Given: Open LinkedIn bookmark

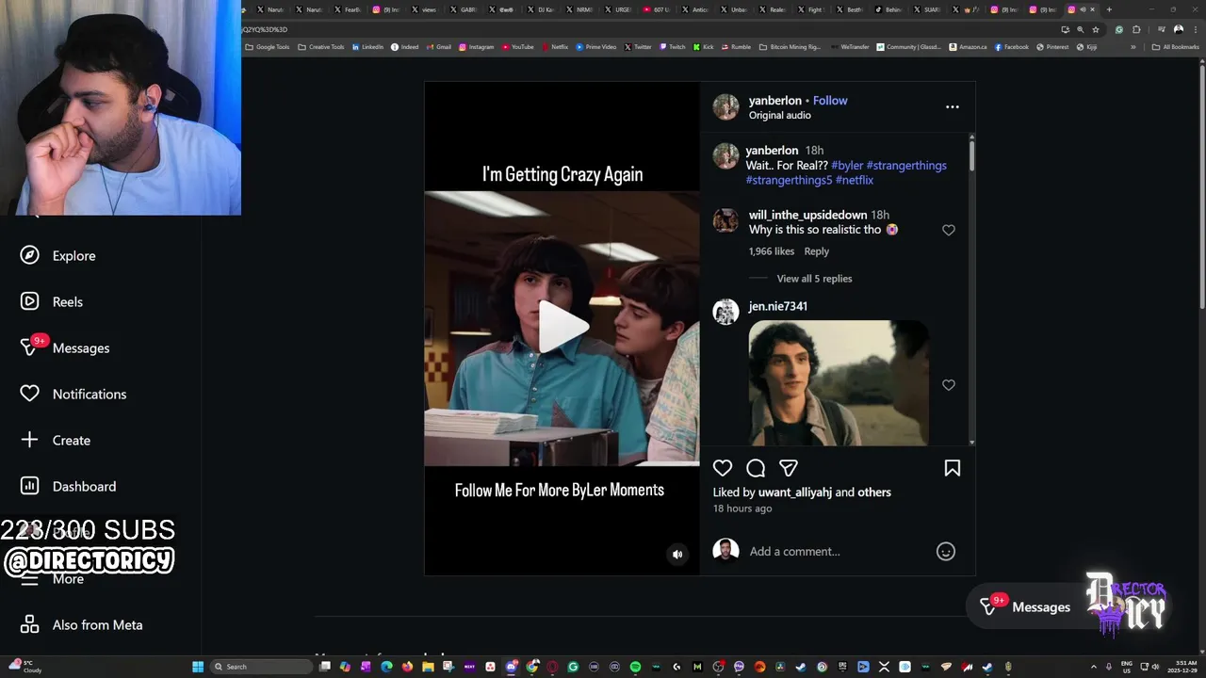Looking at the screenshot, I should click(x=367, y=47).
